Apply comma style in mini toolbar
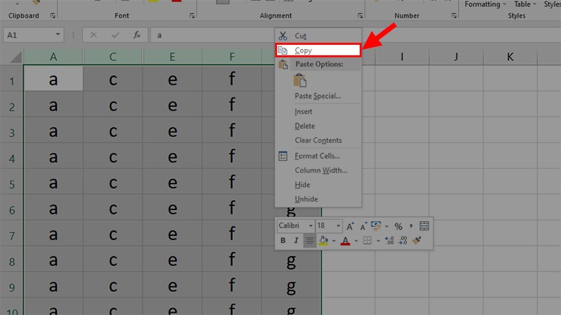Viewport: 561px width, 315px height. (411, 226)
